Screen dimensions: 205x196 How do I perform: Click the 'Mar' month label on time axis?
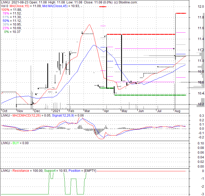tap(87, 111)
